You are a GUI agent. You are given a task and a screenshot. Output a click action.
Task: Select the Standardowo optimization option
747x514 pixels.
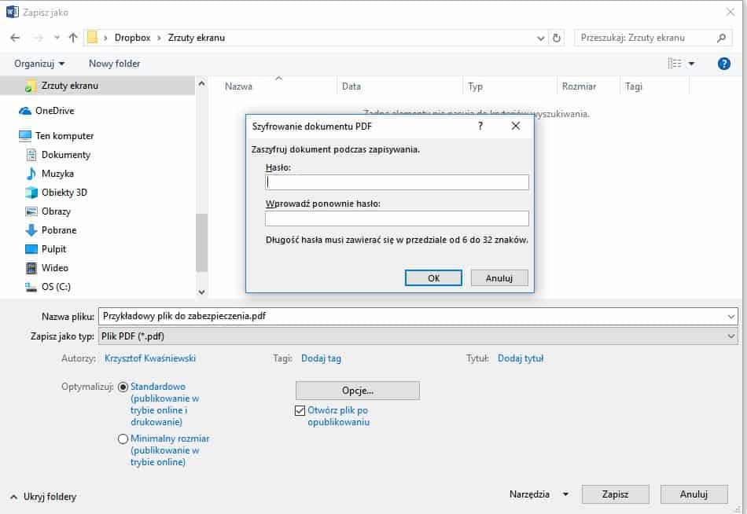click(123, 386)
